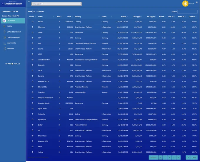
Task: Click the BNB coin logo icon
Action: 185,4
